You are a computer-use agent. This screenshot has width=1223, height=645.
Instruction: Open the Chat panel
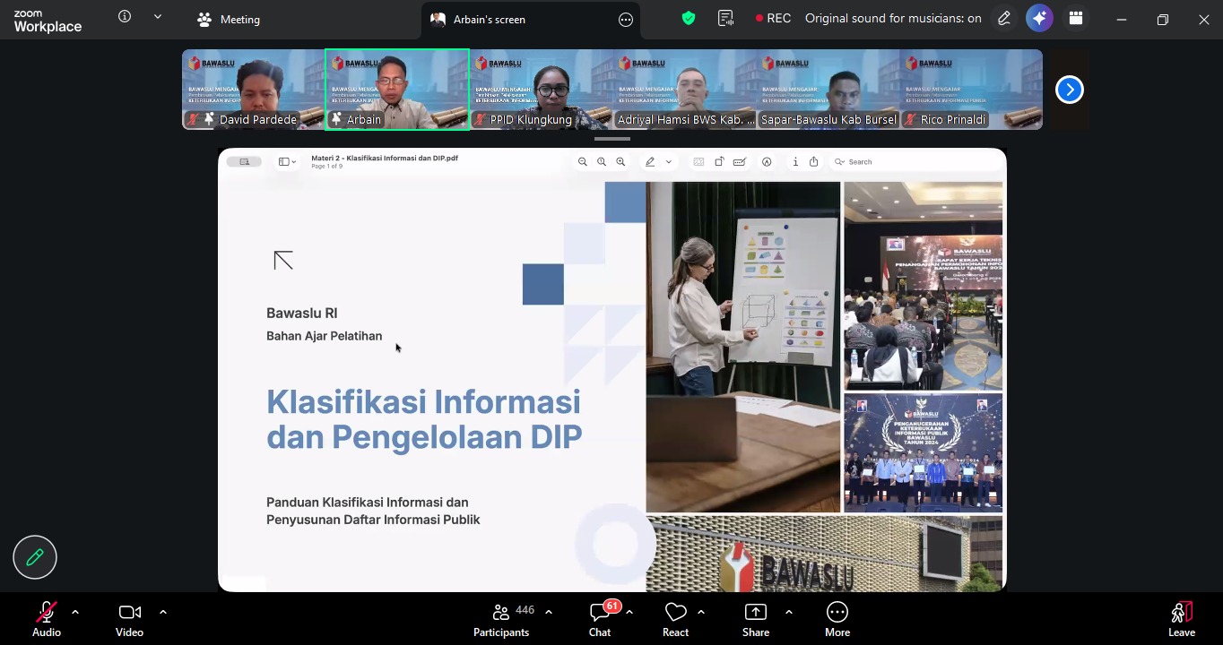point(601,619)
